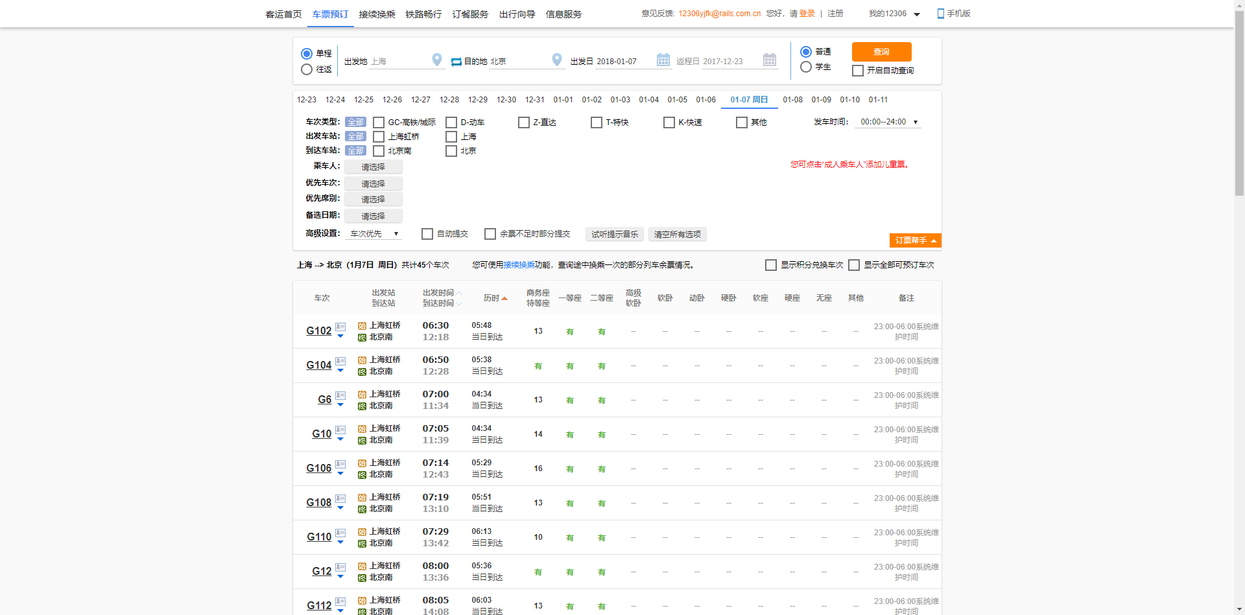The width and height of the screenshot is (1245, 615).
Task: Expand G106 stop details arrow
Action: coord(340,474)
